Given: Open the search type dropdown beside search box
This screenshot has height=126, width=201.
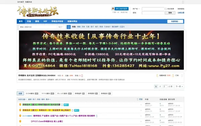Looking at the screenshot, I should pos(61,27).
